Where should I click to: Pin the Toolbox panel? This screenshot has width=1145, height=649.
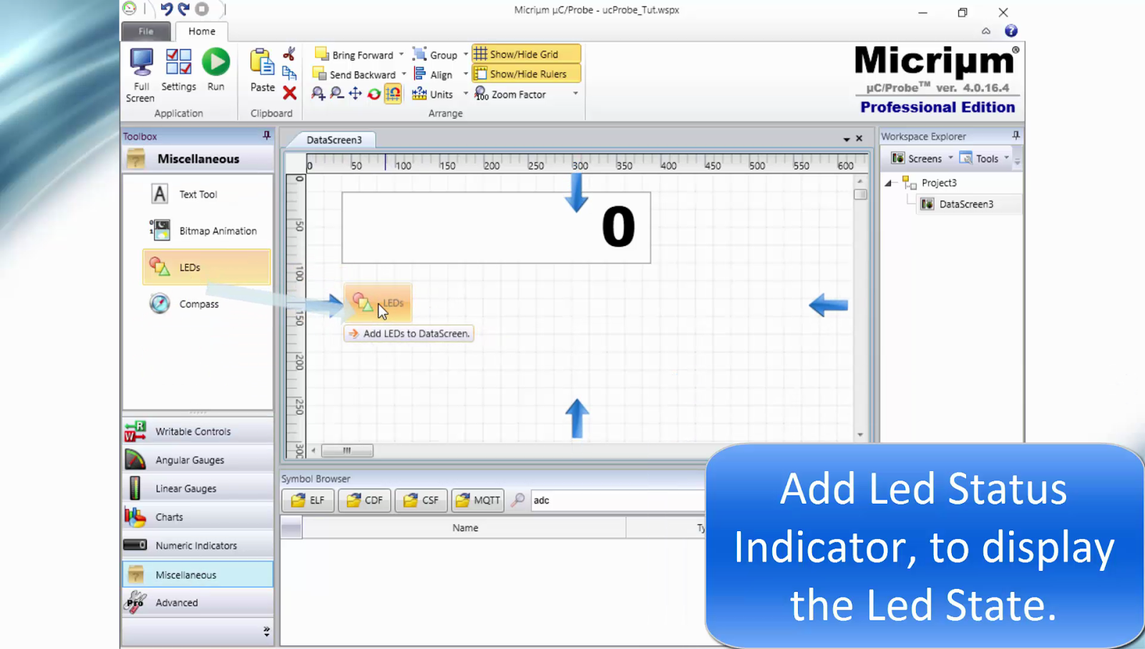[x=265, y=136]
